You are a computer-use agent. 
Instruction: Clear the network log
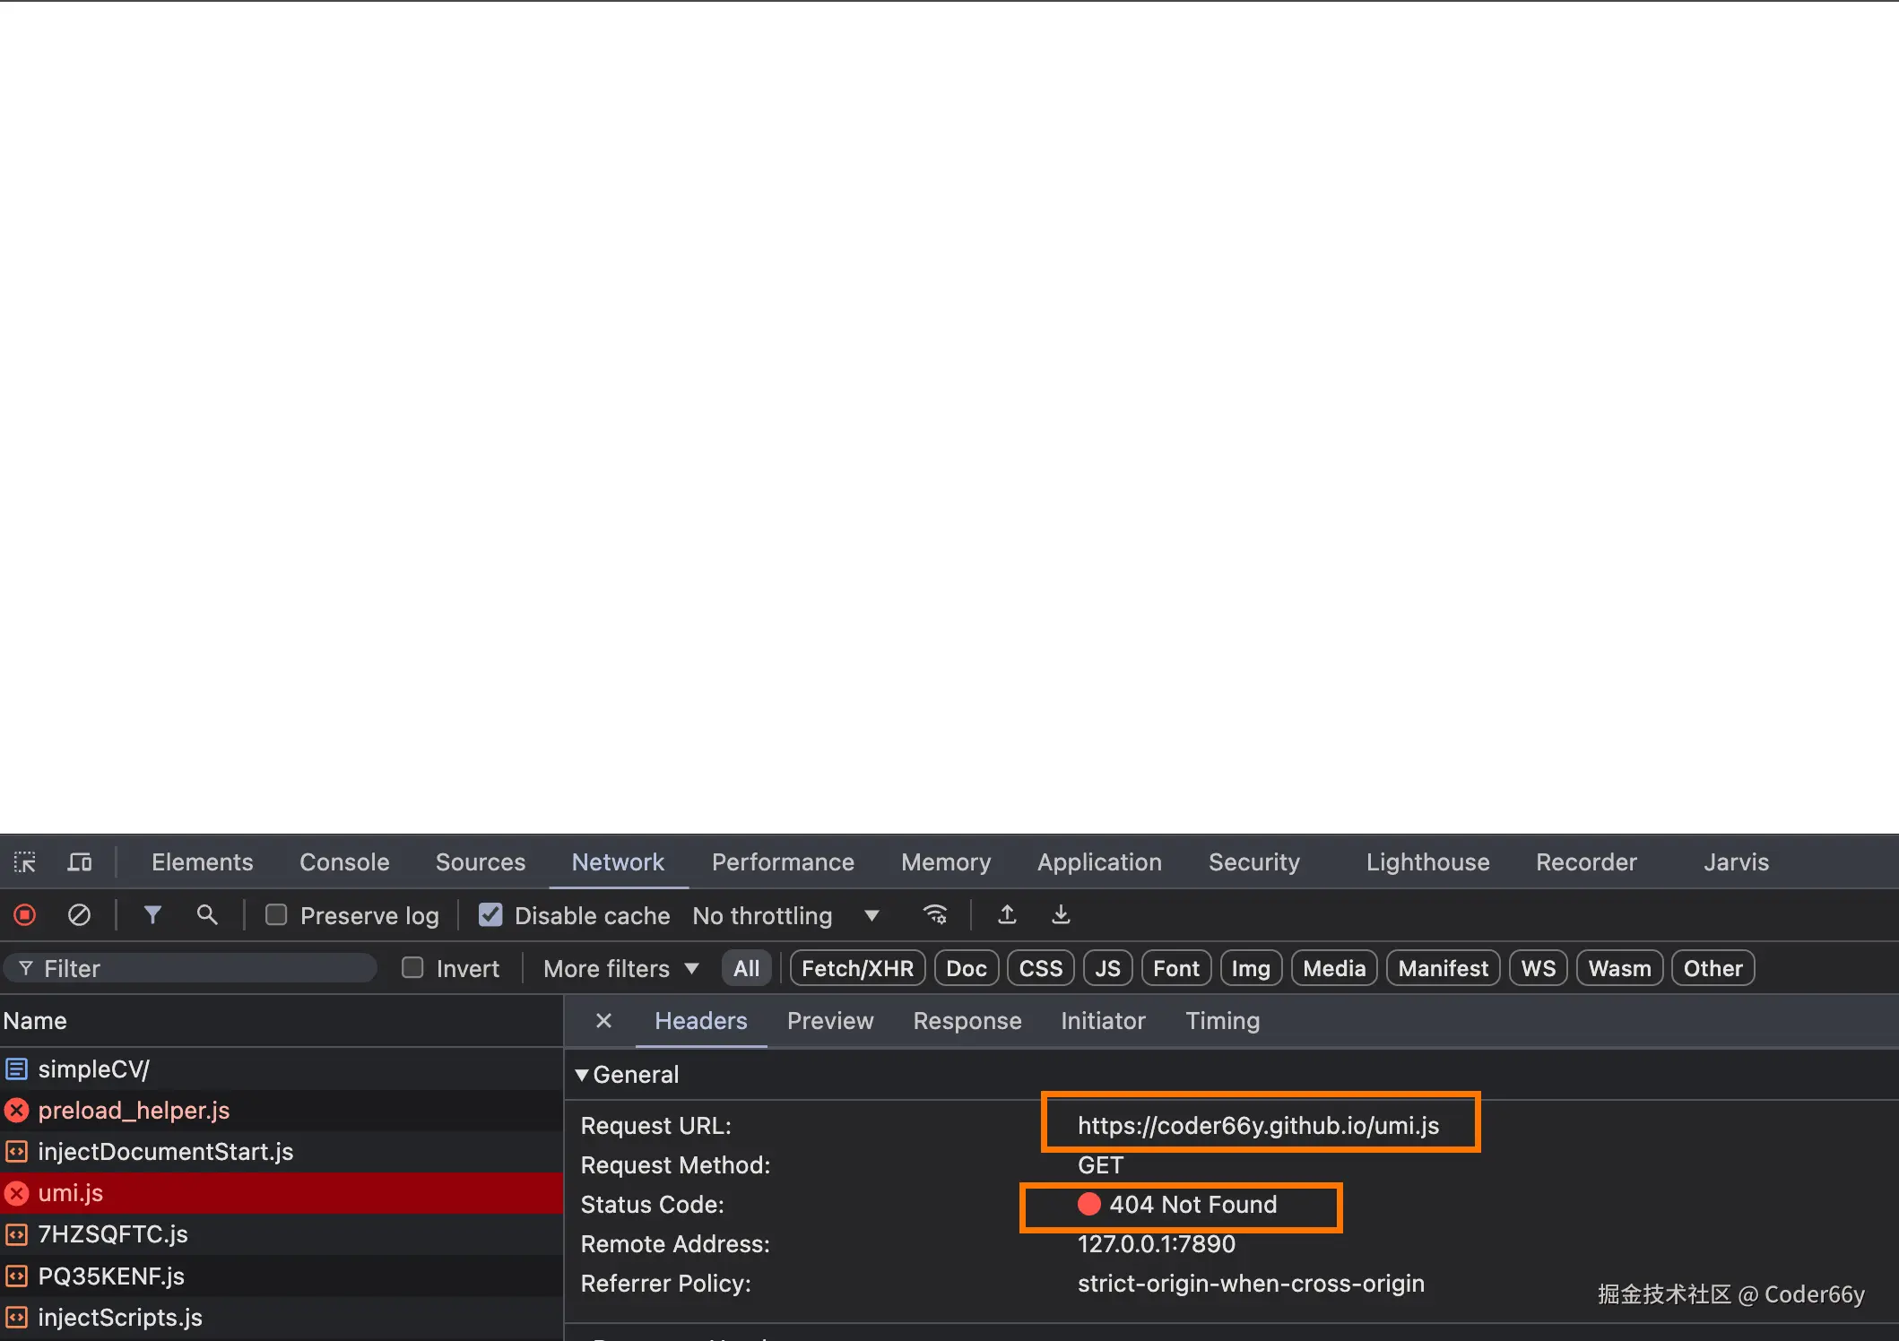[x=79, y=915]
